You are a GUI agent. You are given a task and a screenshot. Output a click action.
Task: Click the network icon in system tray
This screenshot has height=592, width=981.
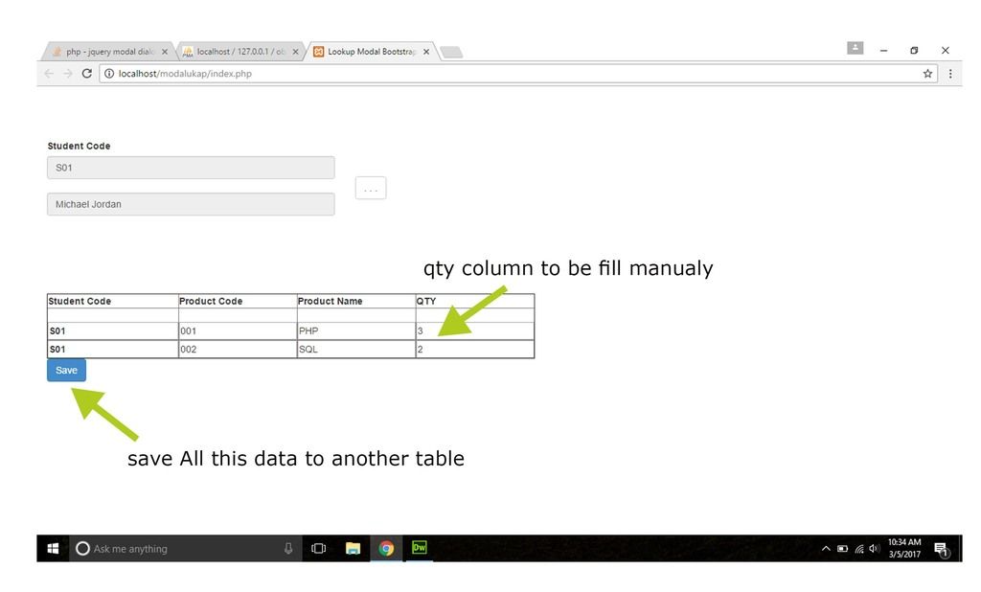pyautogui.click(x=858, y=548)
